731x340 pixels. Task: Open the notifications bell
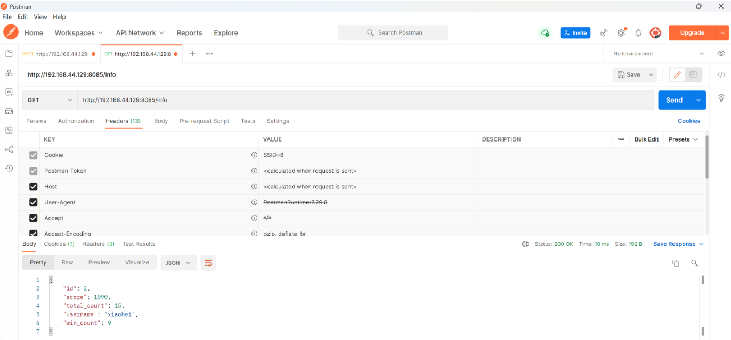pos(638,33)
